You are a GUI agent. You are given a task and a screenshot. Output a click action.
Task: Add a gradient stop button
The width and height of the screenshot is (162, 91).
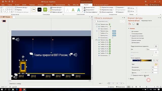154,61
